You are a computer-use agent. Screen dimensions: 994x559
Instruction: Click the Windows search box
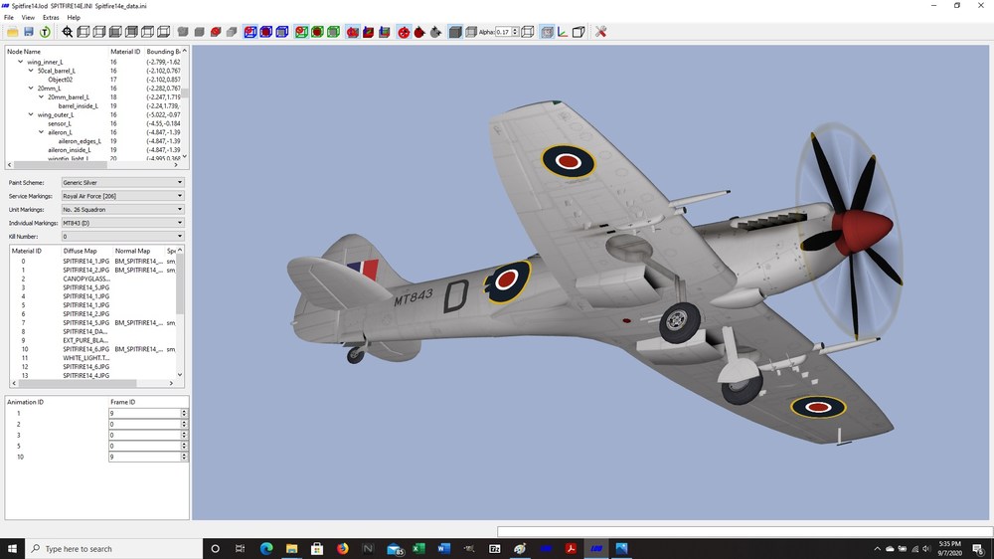click(x=113, y=549)
